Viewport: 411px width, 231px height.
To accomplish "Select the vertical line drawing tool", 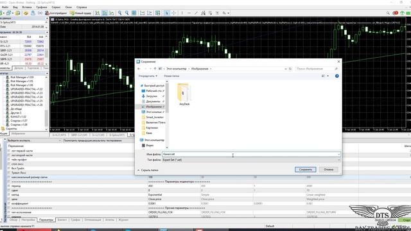I will [x=182, y=13].
